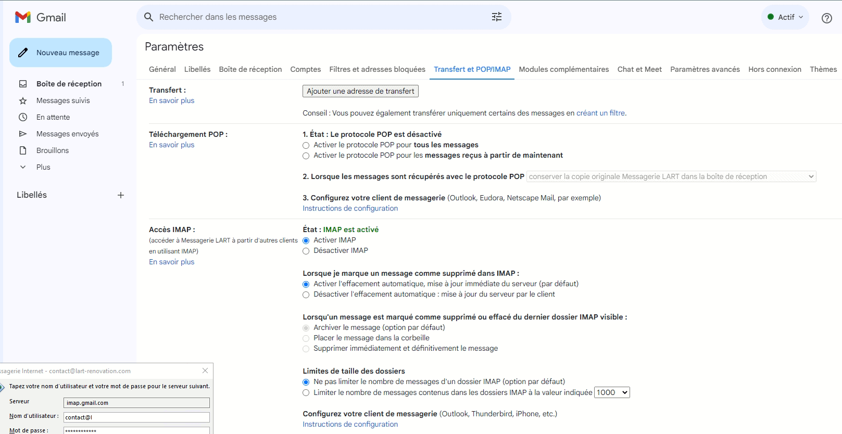Select Désactiver l'effacement automatique option
The width and height of the screenshot is (842, 434).
point(306,295)
